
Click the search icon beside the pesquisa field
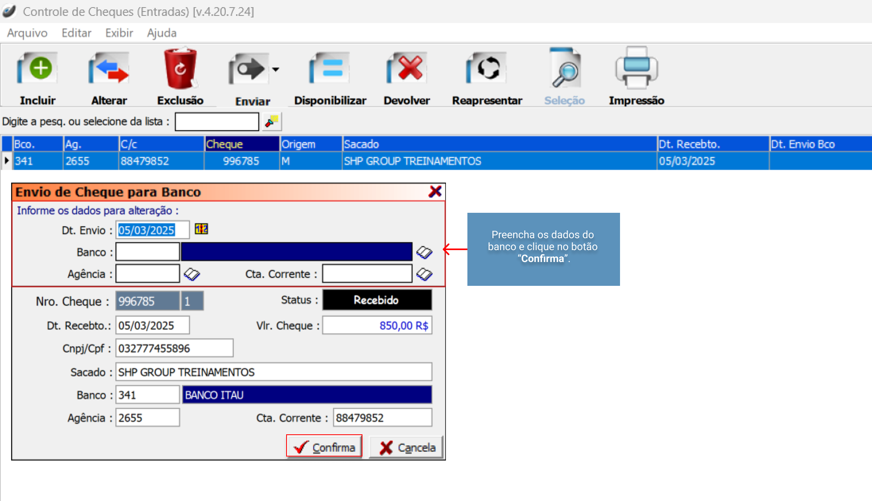point(272,121)
